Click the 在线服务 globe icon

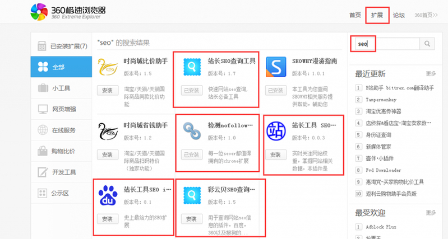tap(43, 130)
